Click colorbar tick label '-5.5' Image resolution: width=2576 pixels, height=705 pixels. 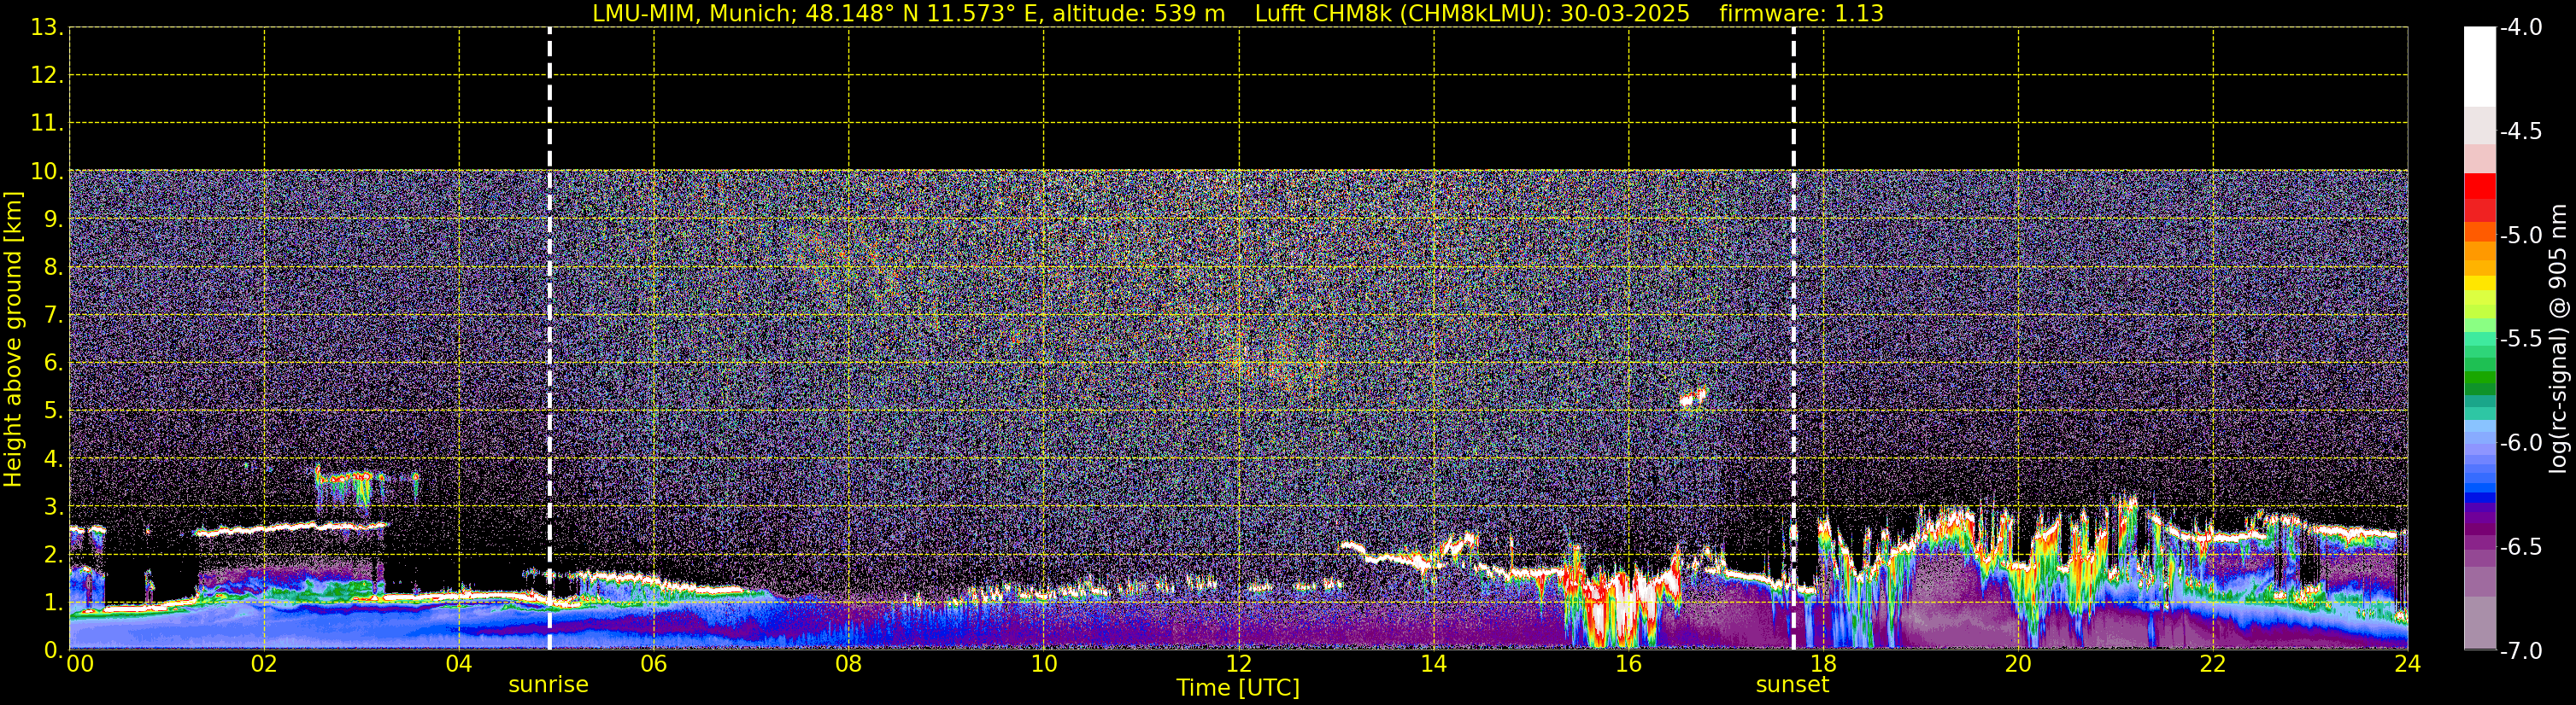click(x=2521, y=340)
